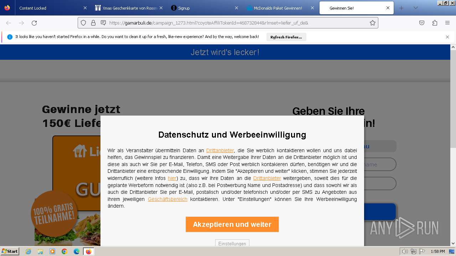The image size is (456, 256).
Task: Show site security lock information
Action: [93, 23]
